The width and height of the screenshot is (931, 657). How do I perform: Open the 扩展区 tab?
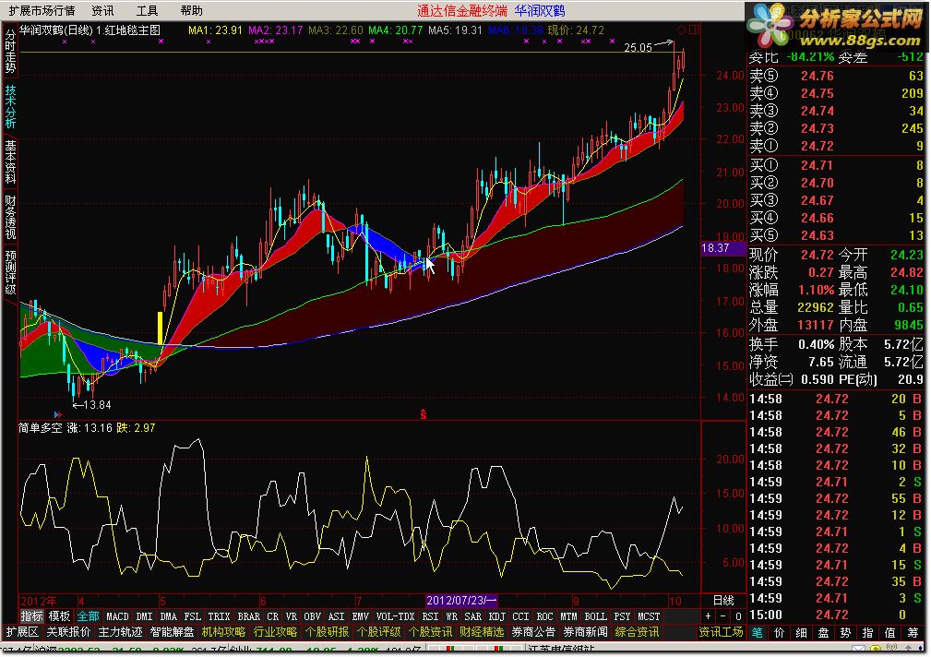coord(22,631)
